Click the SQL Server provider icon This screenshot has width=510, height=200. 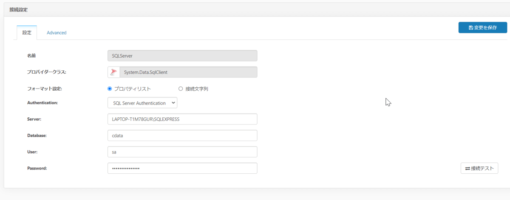pos(113,72)
